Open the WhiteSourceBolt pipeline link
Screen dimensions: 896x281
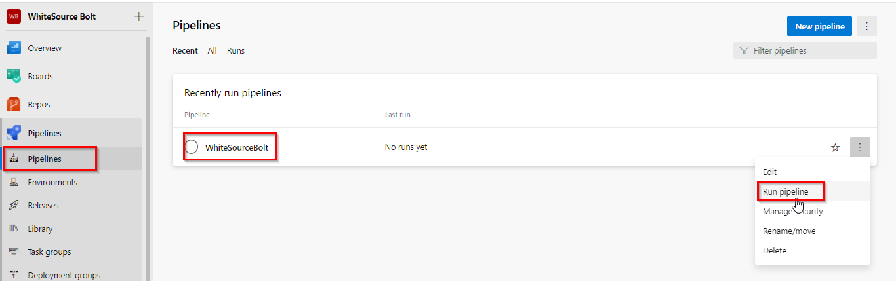(237, 147)
